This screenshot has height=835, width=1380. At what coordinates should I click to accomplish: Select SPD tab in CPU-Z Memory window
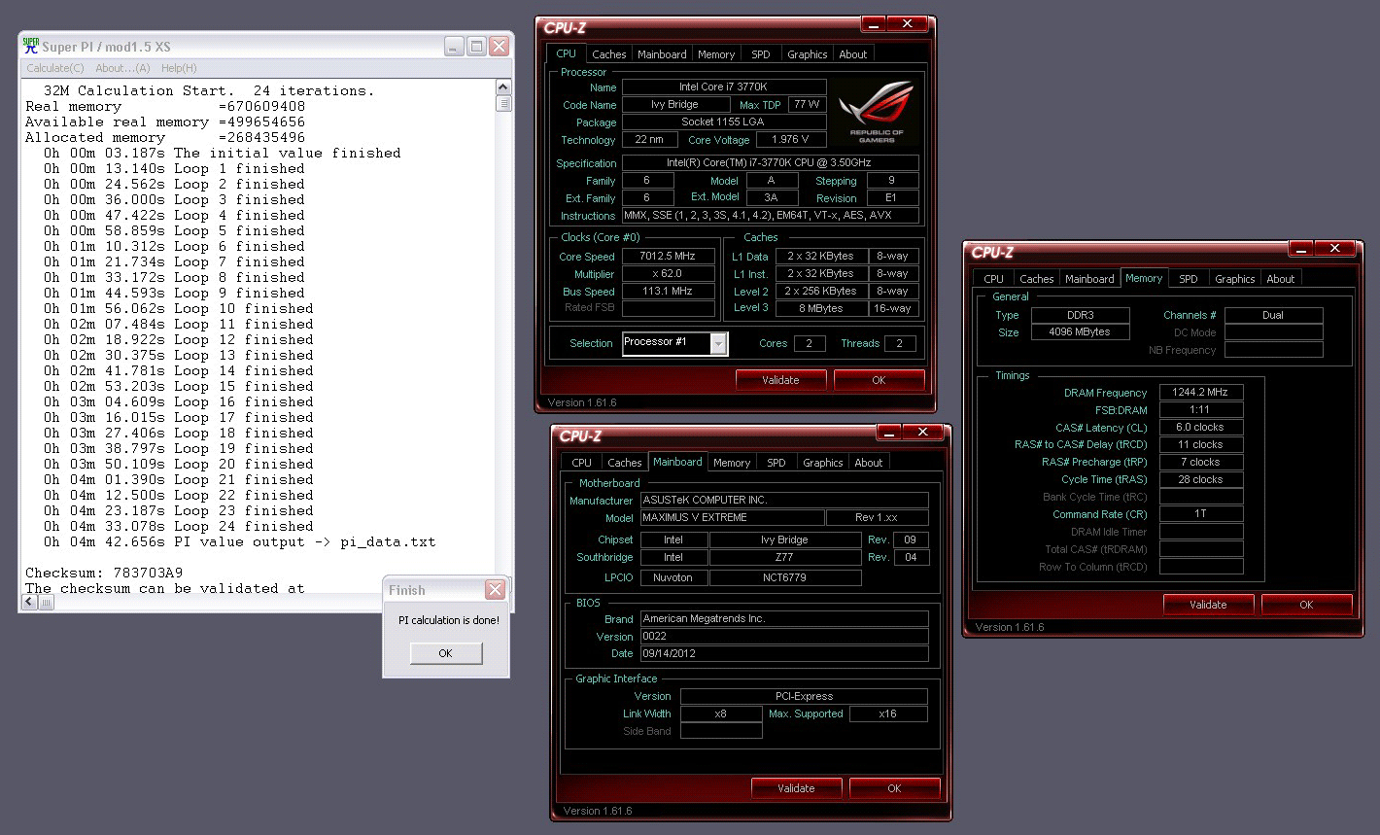(1188, 279)
